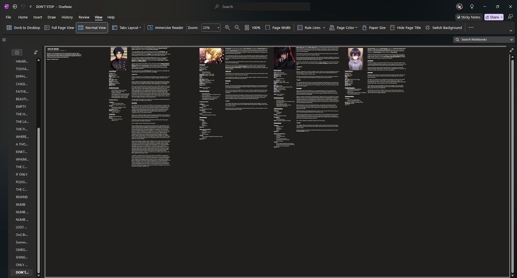517x278 pixels.
Task: Open the WHERE... page
Action: click(x=22, y=137)
